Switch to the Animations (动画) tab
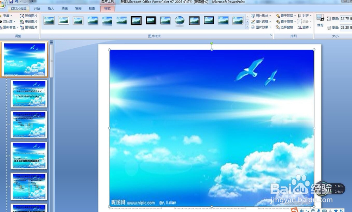Screen dimensions: 352x212 pyautogui.click(x=64, y=8)
